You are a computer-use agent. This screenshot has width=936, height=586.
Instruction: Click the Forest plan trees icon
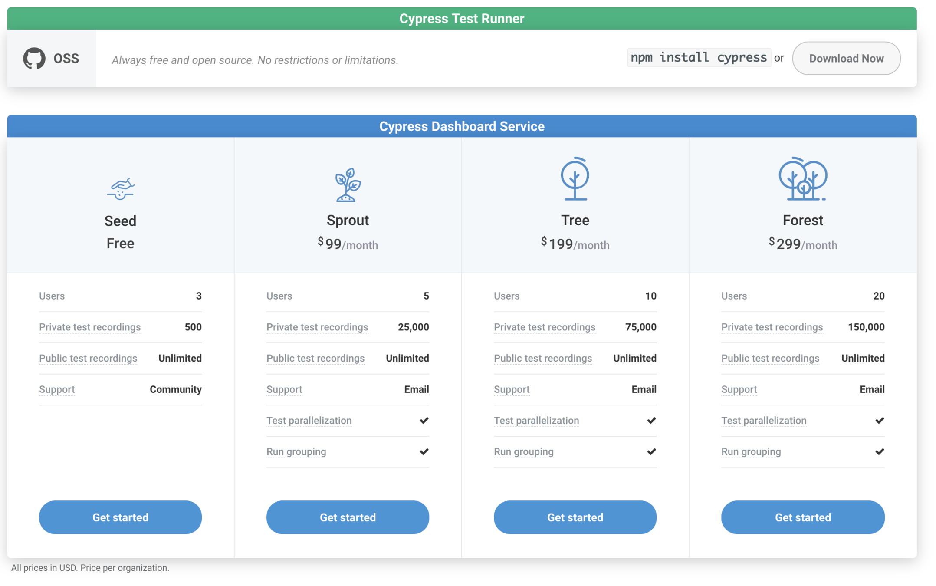coord(802,179)
